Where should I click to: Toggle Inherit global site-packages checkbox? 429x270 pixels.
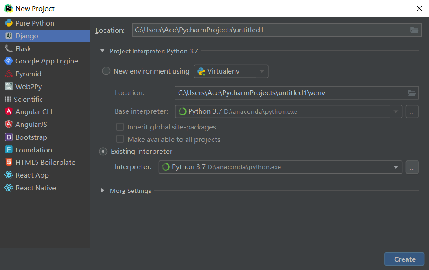[120, 127]
